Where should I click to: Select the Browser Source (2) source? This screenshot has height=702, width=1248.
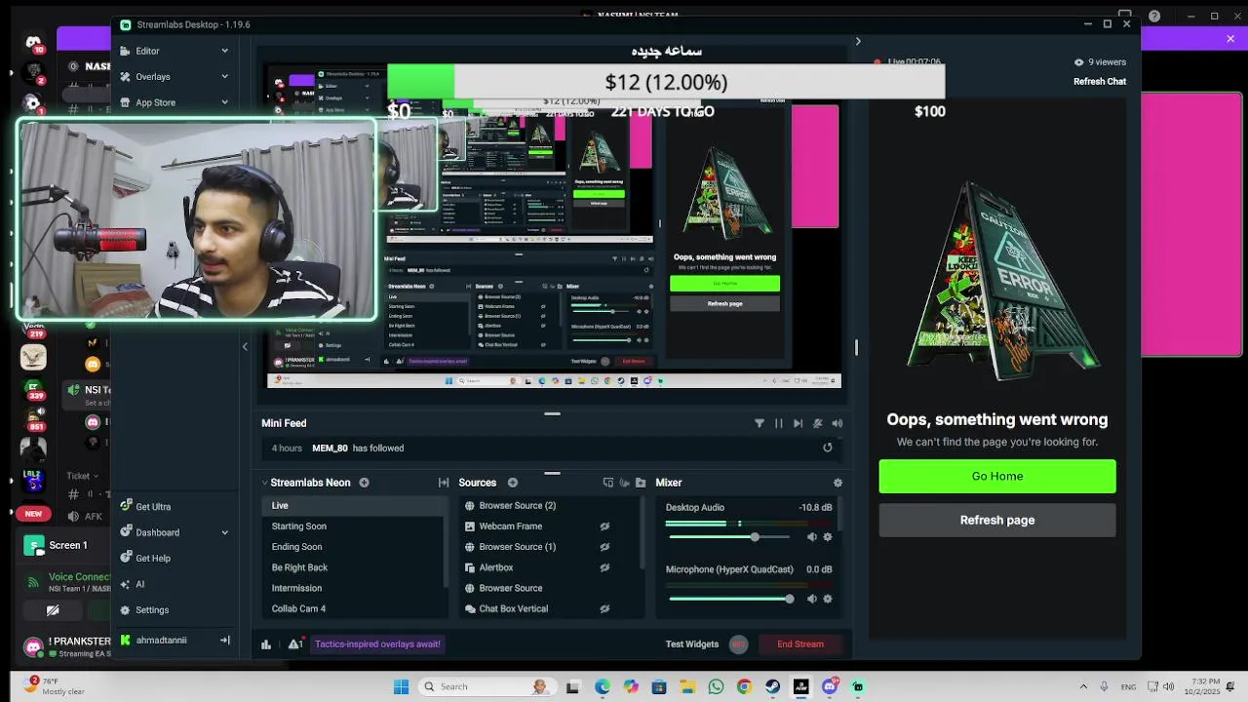coord(550,505)
